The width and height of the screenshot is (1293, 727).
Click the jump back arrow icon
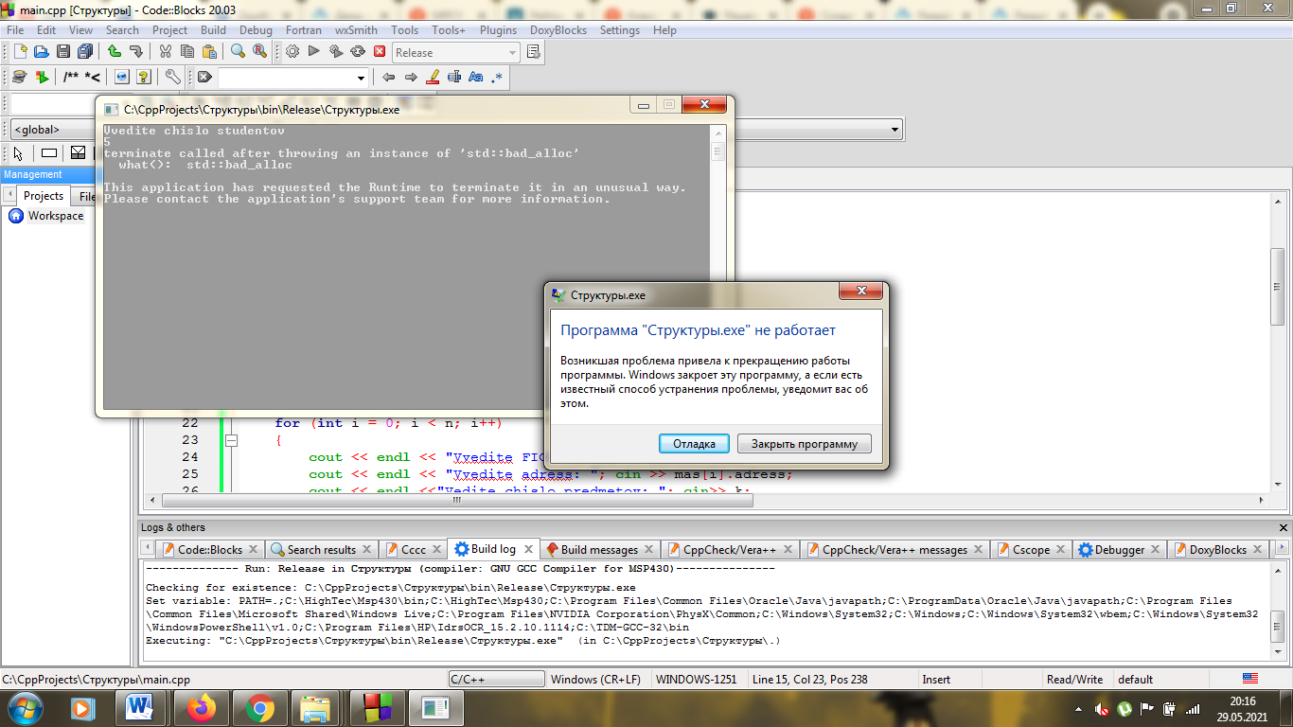pos(388,77)
